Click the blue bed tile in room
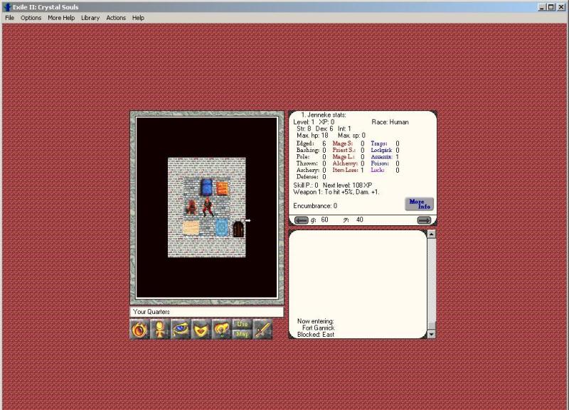Viewport: 569px width, 410px height. coord(206,187)
